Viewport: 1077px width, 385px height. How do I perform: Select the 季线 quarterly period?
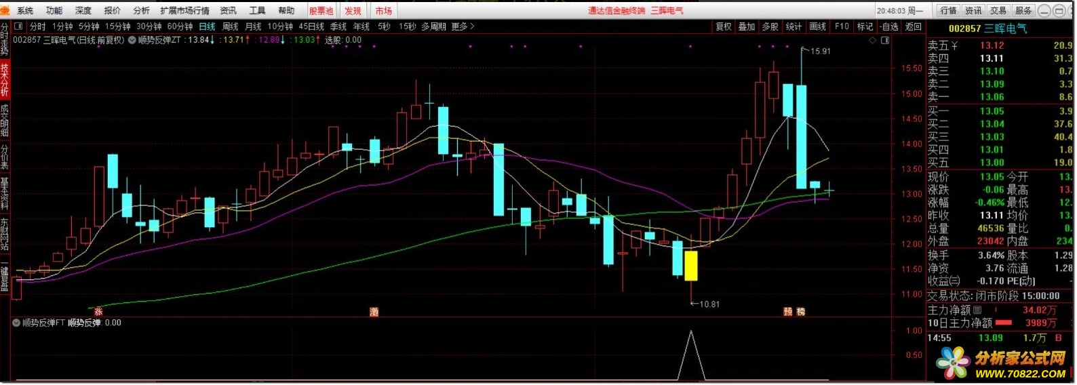338,26
